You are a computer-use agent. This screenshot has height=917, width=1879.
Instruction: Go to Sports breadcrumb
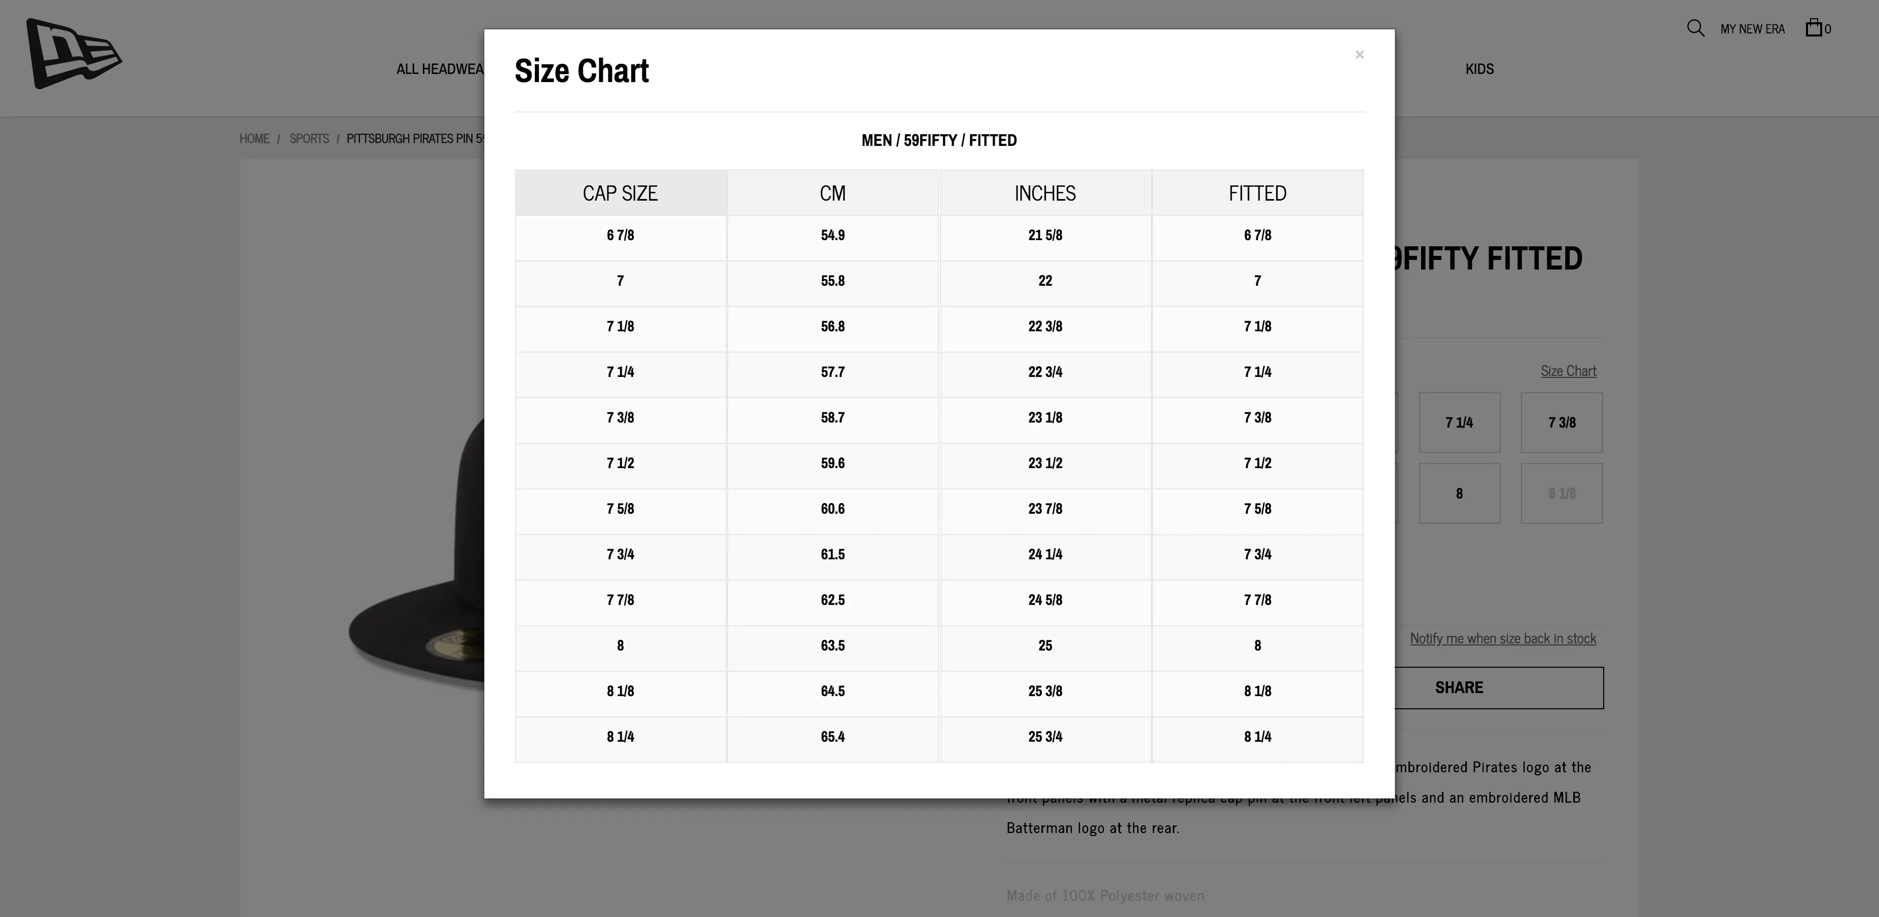pos(309,138)
